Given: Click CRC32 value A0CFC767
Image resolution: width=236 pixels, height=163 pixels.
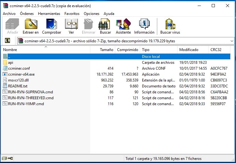Looking at the screenshot, I should [x=219, y=68].
